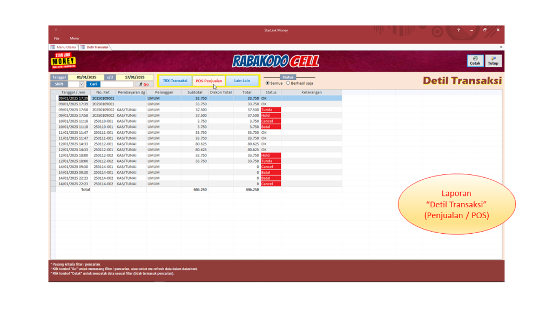Switch to the Menu Utama tab

point(64,47)
